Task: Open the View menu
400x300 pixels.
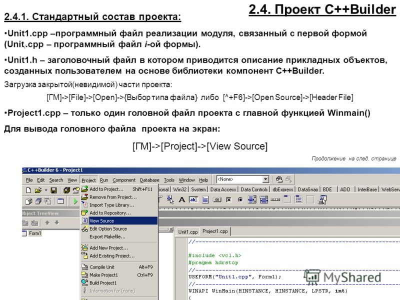Action: (72, 180)
